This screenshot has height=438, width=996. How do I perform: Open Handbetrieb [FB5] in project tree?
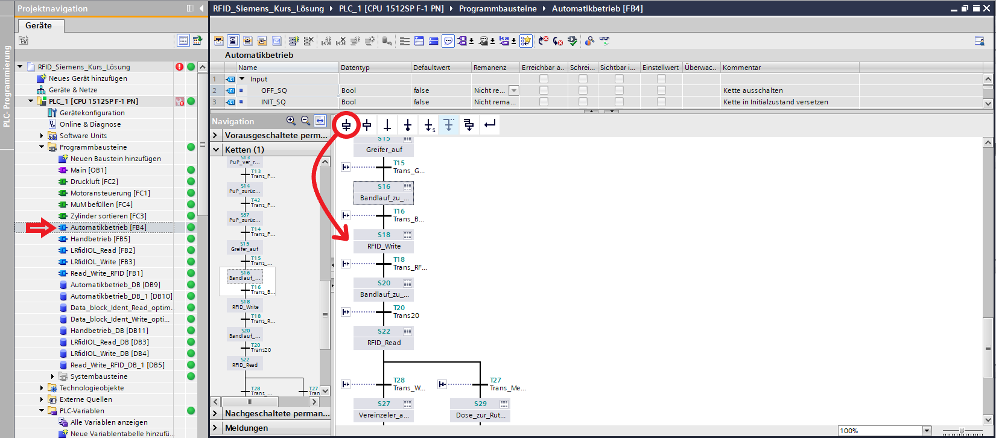pos(100,239)
